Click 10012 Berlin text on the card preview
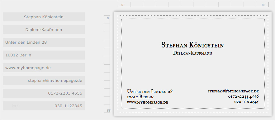The width and height of the screenshot is (275, 120). click(140, 97)
